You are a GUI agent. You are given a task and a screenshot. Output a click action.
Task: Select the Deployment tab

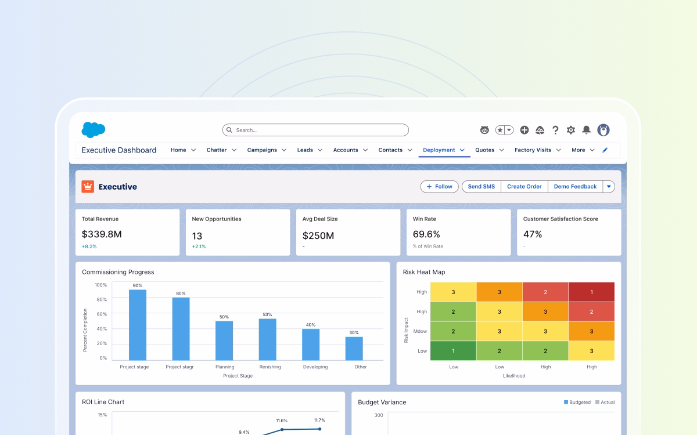click(x=439, y=150)
